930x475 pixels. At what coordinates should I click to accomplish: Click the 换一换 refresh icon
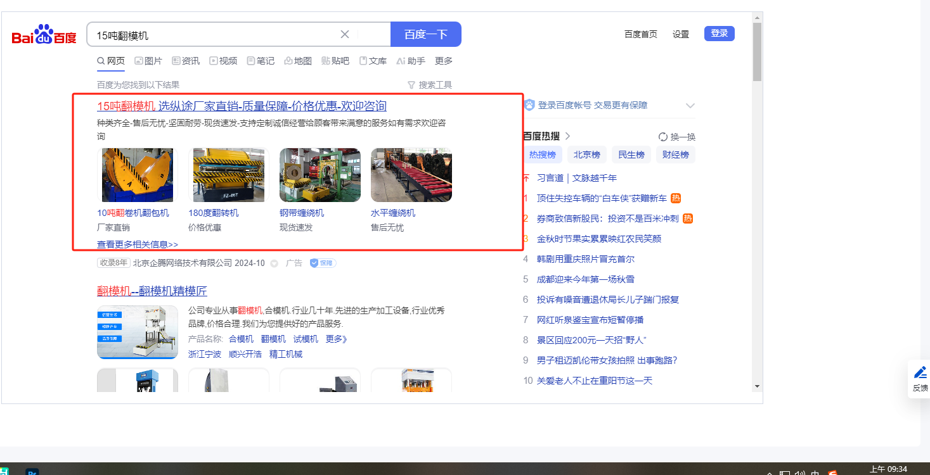coord(663,137)
